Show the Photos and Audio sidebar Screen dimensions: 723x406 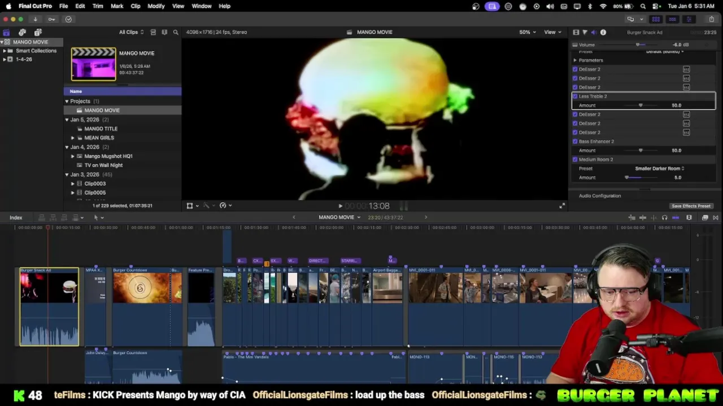point(22,32)
